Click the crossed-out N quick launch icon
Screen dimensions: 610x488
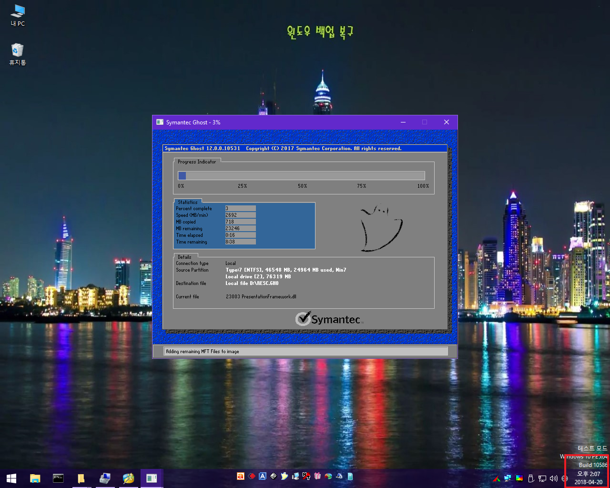click(x=306, y=476)
